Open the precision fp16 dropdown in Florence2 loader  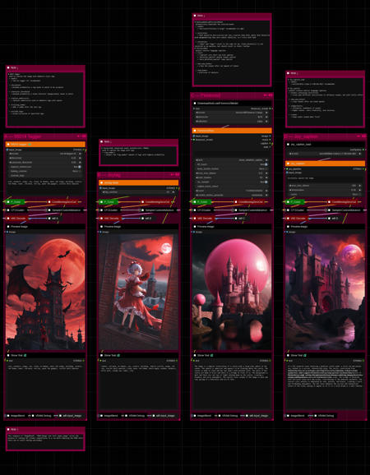coord(232,117)
